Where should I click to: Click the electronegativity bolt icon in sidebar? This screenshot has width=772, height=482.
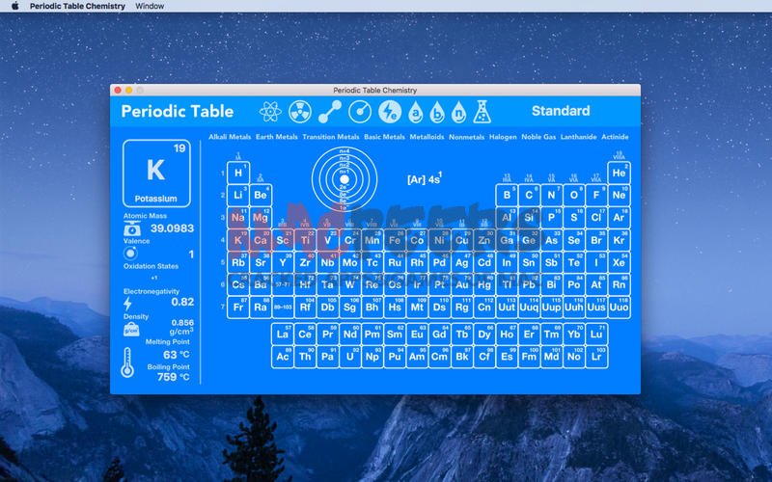click(x=127, y=304)
